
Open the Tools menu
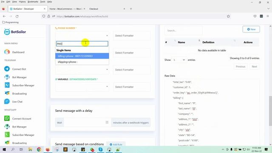click(42, 2)
